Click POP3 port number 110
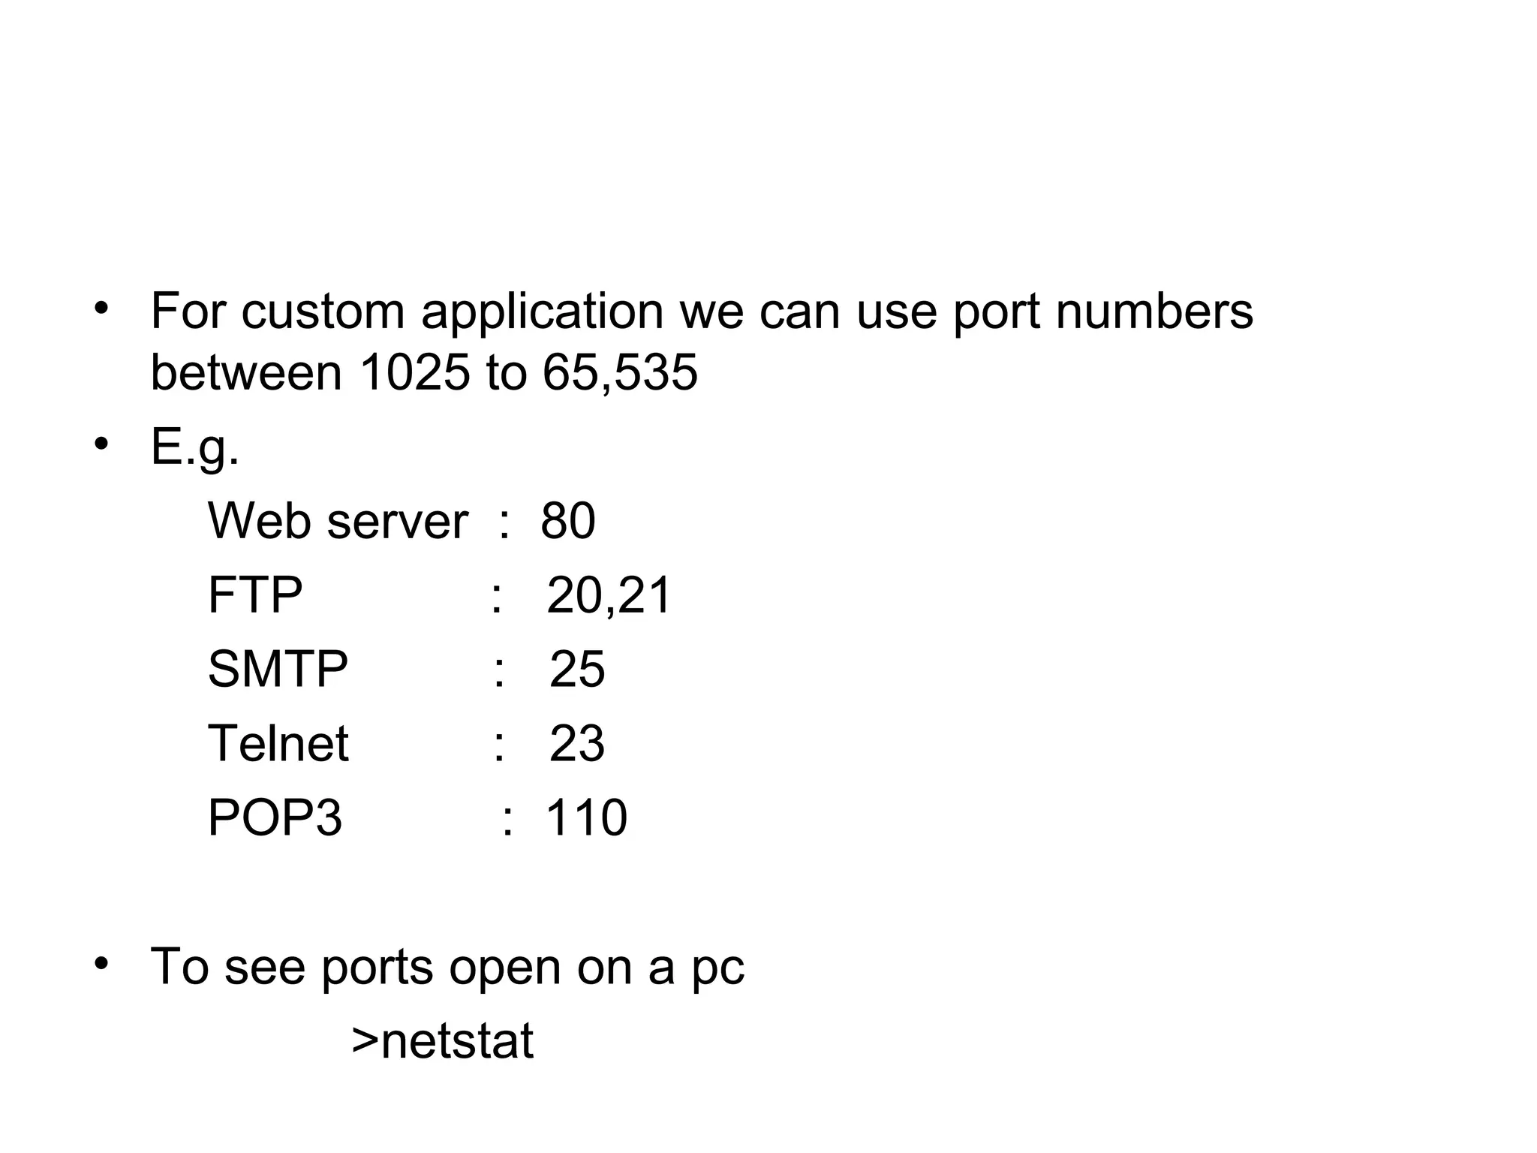This screenshot has height=1153, width=1537. 586,817
